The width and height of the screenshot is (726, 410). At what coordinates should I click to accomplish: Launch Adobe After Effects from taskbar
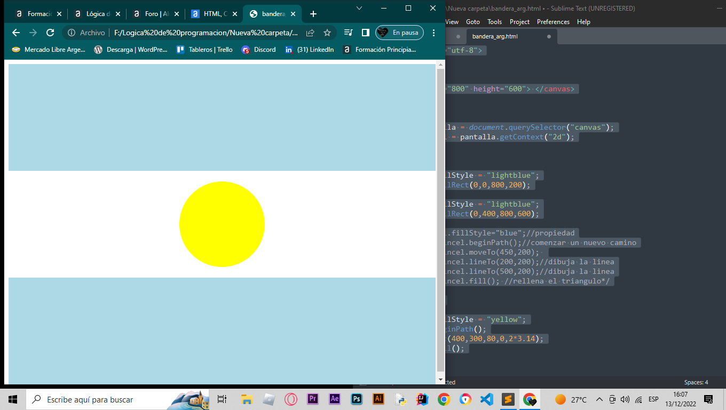[335, 399]
